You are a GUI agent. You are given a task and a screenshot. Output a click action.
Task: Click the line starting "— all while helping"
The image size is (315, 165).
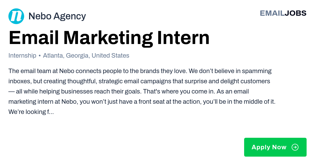pyautogui.click(x=129, y=91)
